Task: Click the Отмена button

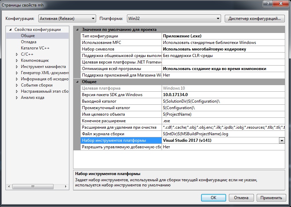Action: coord(241,198)
